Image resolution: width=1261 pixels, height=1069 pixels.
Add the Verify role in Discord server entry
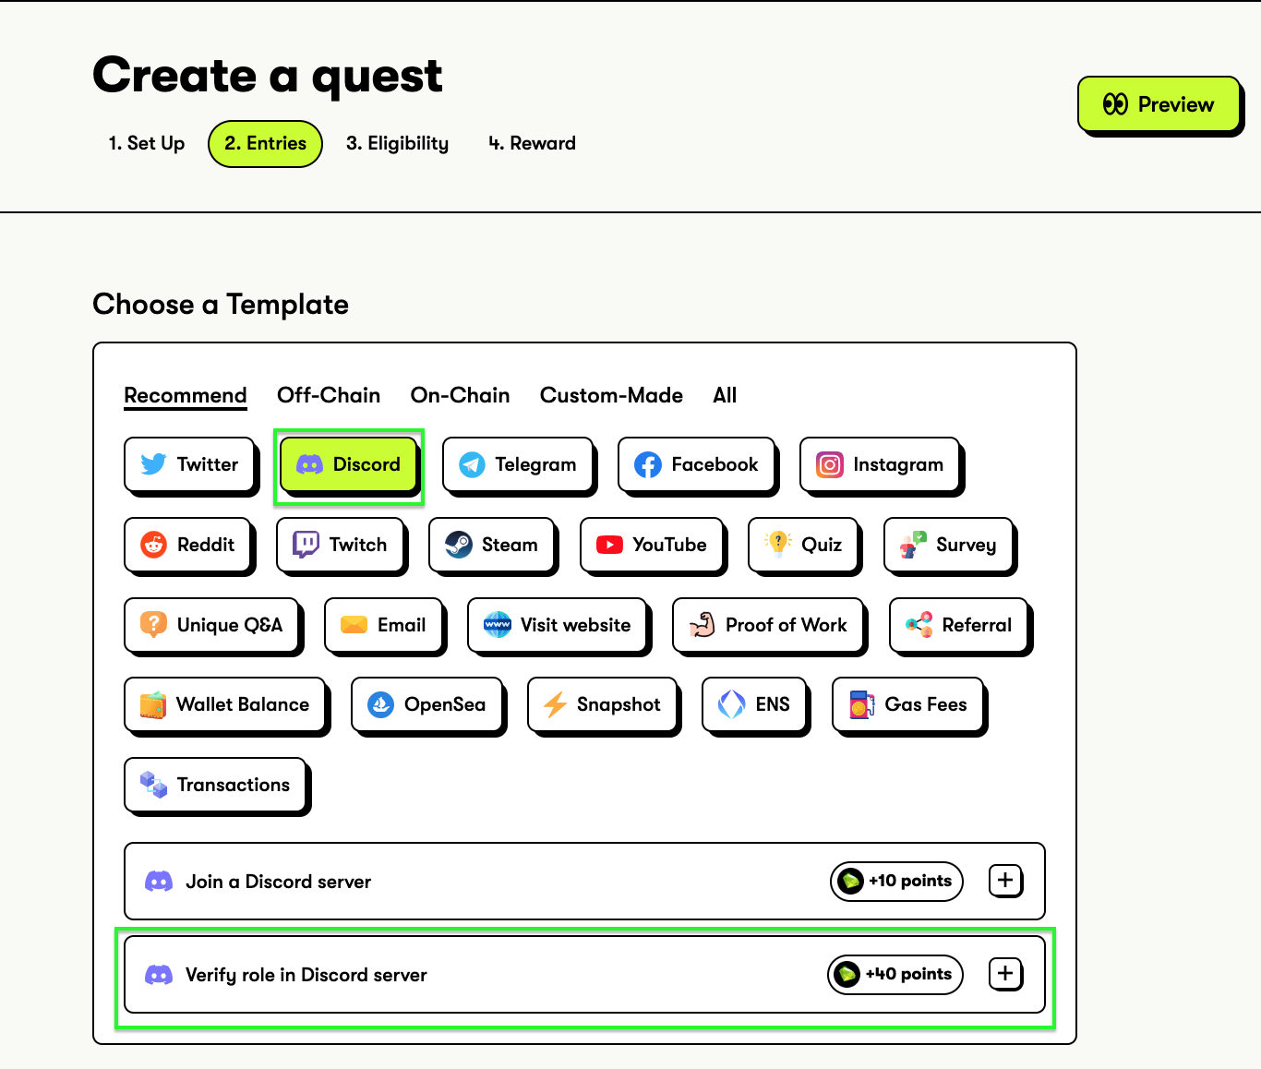[x=1005, y=973]
